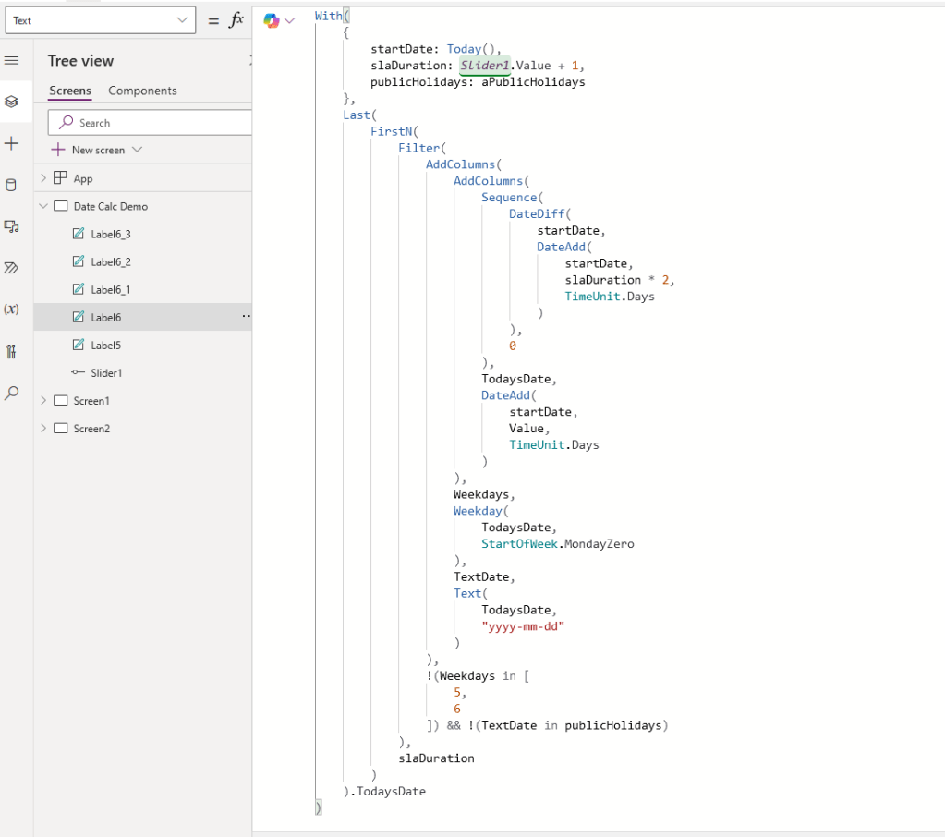The height and width of the screenshot is (837, 945).
Task: Select Label6_3 in the tree view
Action: (110, 234)
